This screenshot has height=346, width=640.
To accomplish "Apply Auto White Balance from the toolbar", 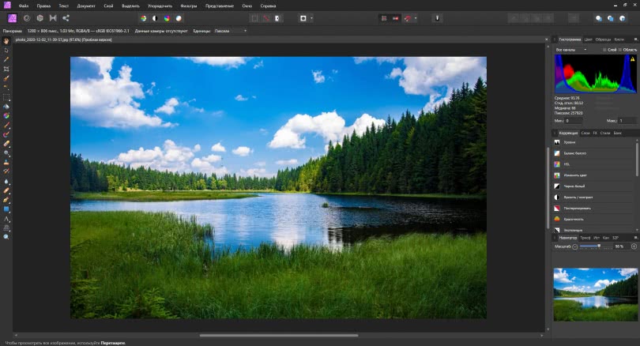I will [179, 17].
